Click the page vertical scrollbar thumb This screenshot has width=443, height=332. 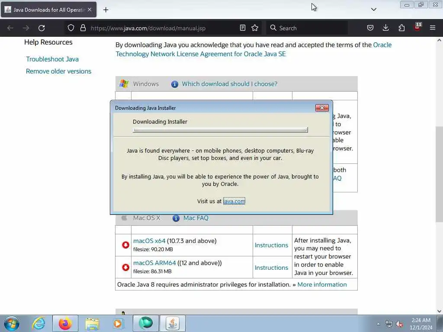tap(439, 174)
